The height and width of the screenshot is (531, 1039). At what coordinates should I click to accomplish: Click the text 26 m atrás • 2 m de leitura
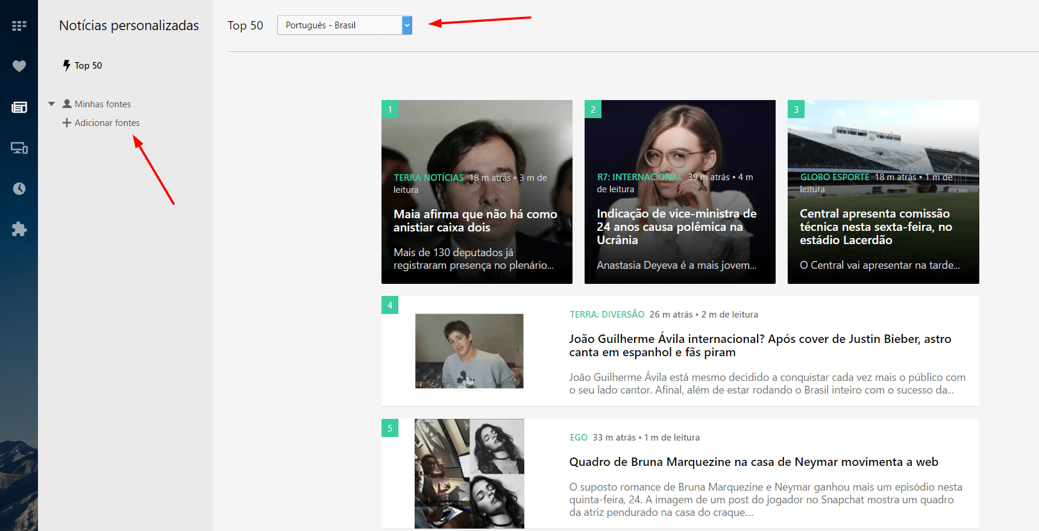704,314
